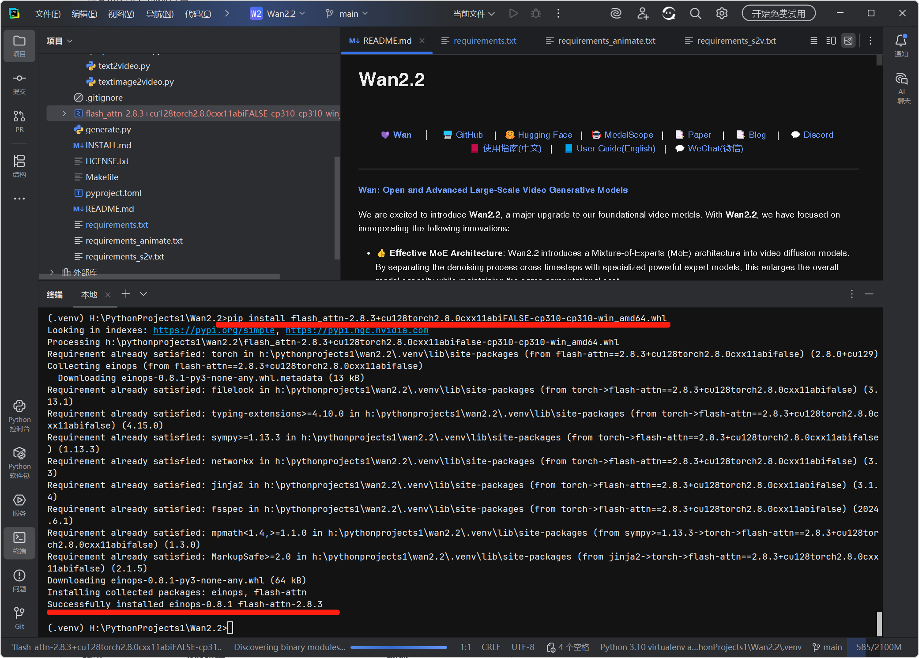
Task: Click the project tree horizontal scrollbar
Action: (x=160, y=277)
